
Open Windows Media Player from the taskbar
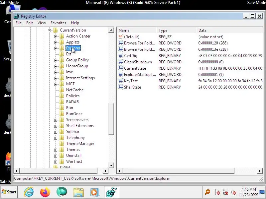pyautogui.click(x=95, y=192)
